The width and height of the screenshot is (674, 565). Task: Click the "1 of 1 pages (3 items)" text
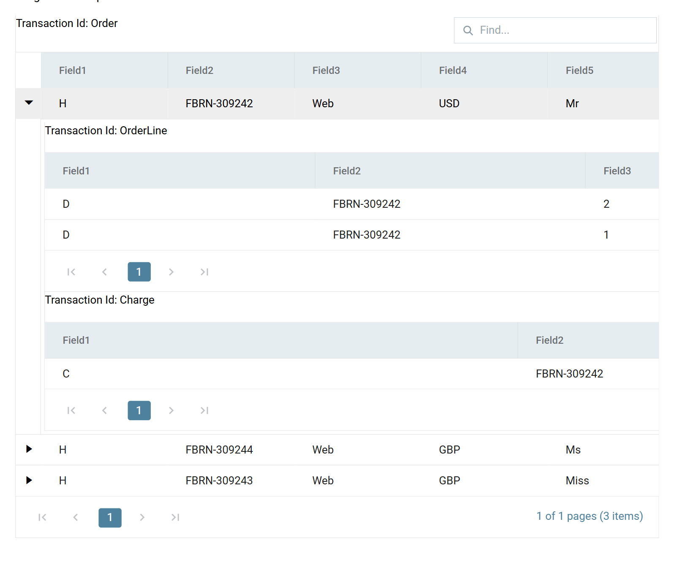click(x=590, y=516)
